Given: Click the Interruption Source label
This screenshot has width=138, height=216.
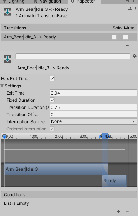Looking at the screenshot, I should [25, 121].
